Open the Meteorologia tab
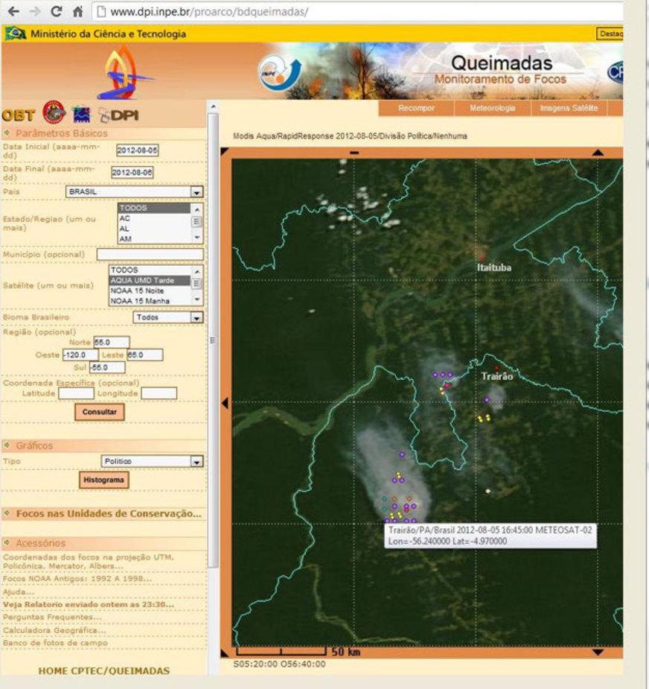Image resolution: width=649 pixels, height=689 pixels. tap(493, 108)
